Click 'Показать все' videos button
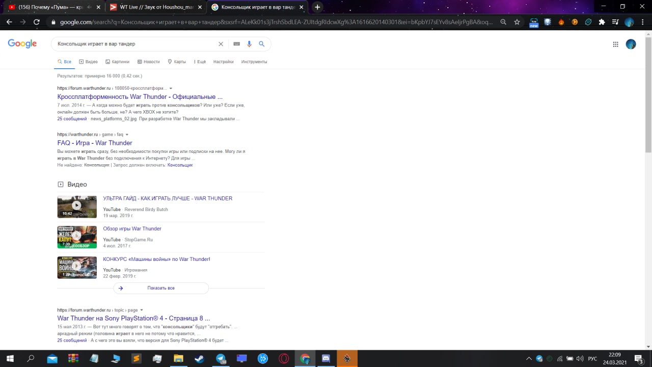 pos(161,288)
